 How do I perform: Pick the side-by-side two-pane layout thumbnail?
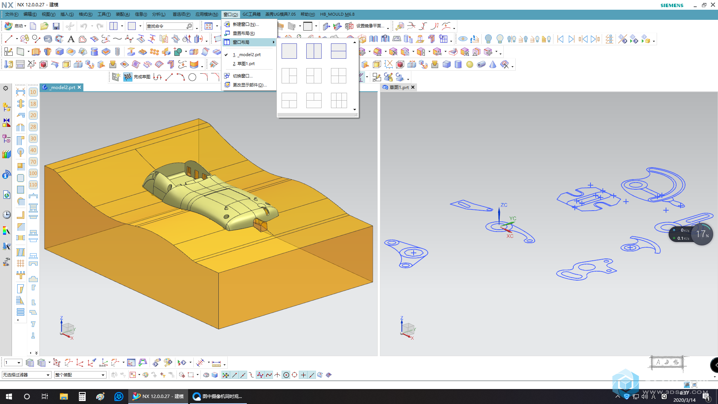tap(314, 51)
